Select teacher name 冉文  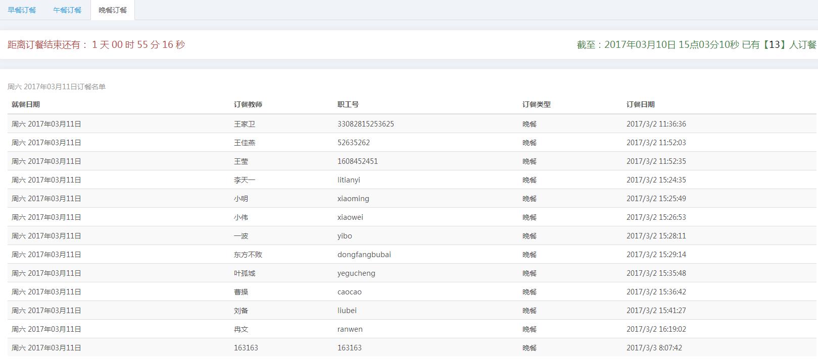coord(241,329)
